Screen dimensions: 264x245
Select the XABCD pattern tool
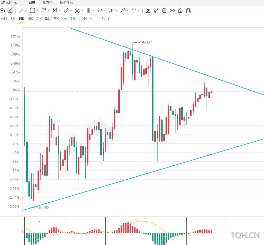point(55,11)
